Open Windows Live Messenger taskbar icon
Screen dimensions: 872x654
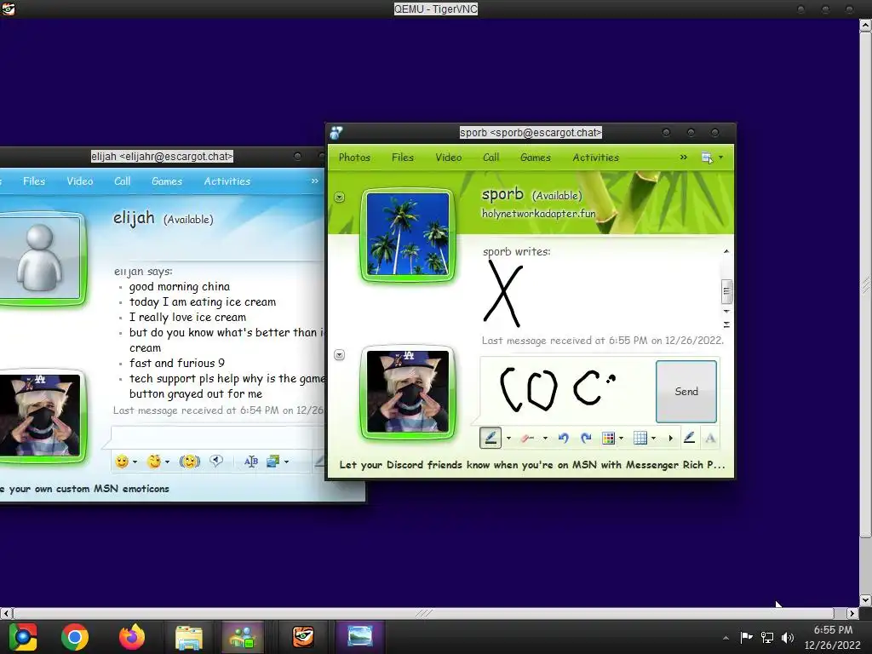point(243,637)
